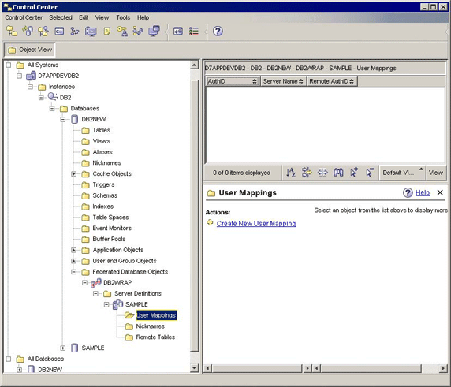Click the Sort A-Z icon

[x=291, y=173]
